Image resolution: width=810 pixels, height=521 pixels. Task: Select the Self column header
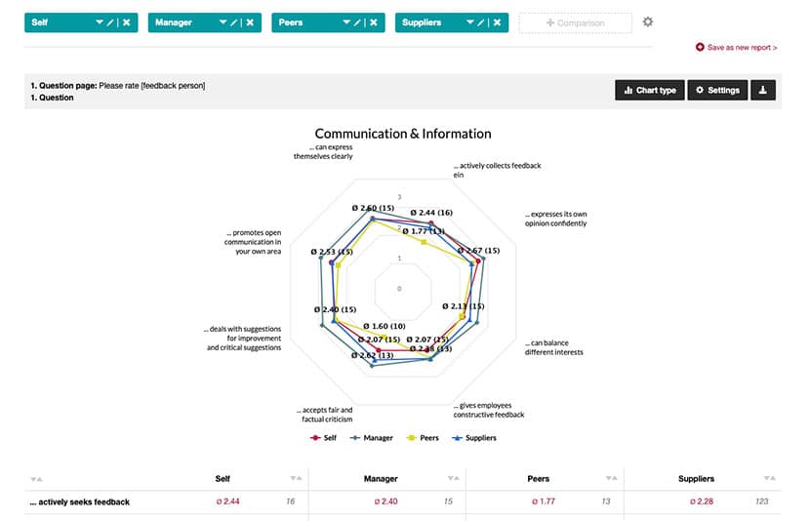223,479
